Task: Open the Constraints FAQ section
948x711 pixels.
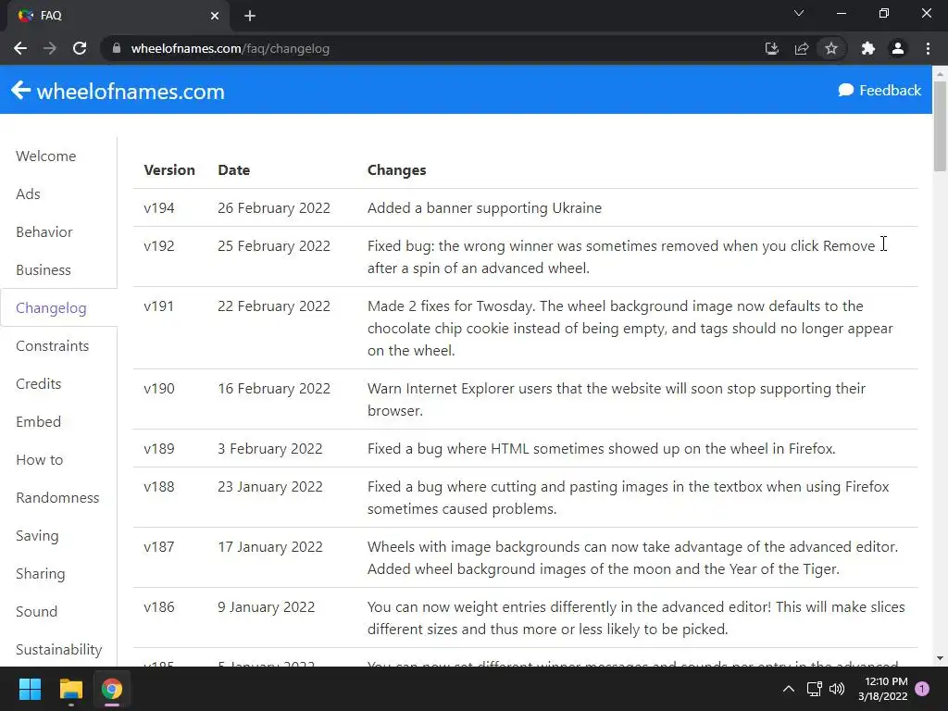Action: 52,346
